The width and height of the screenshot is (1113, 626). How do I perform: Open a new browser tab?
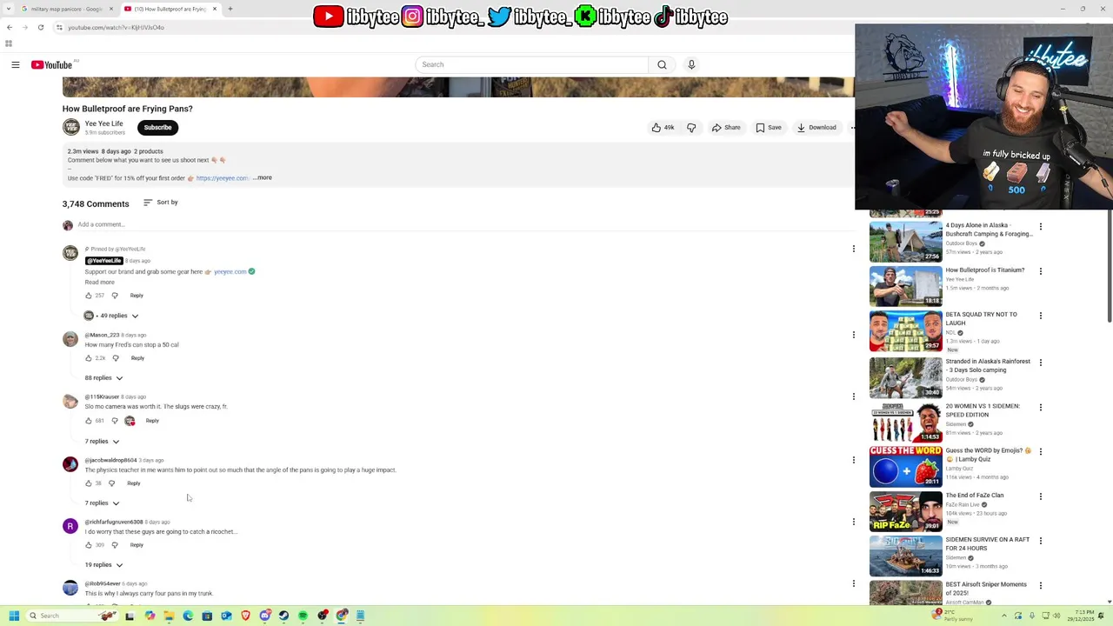[x=230, y=9]
